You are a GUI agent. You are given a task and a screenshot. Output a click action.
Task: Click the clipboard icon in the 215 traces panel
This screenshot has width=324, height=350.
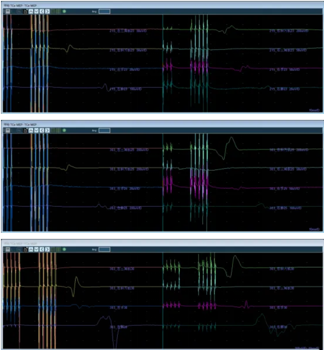point(25,11)
